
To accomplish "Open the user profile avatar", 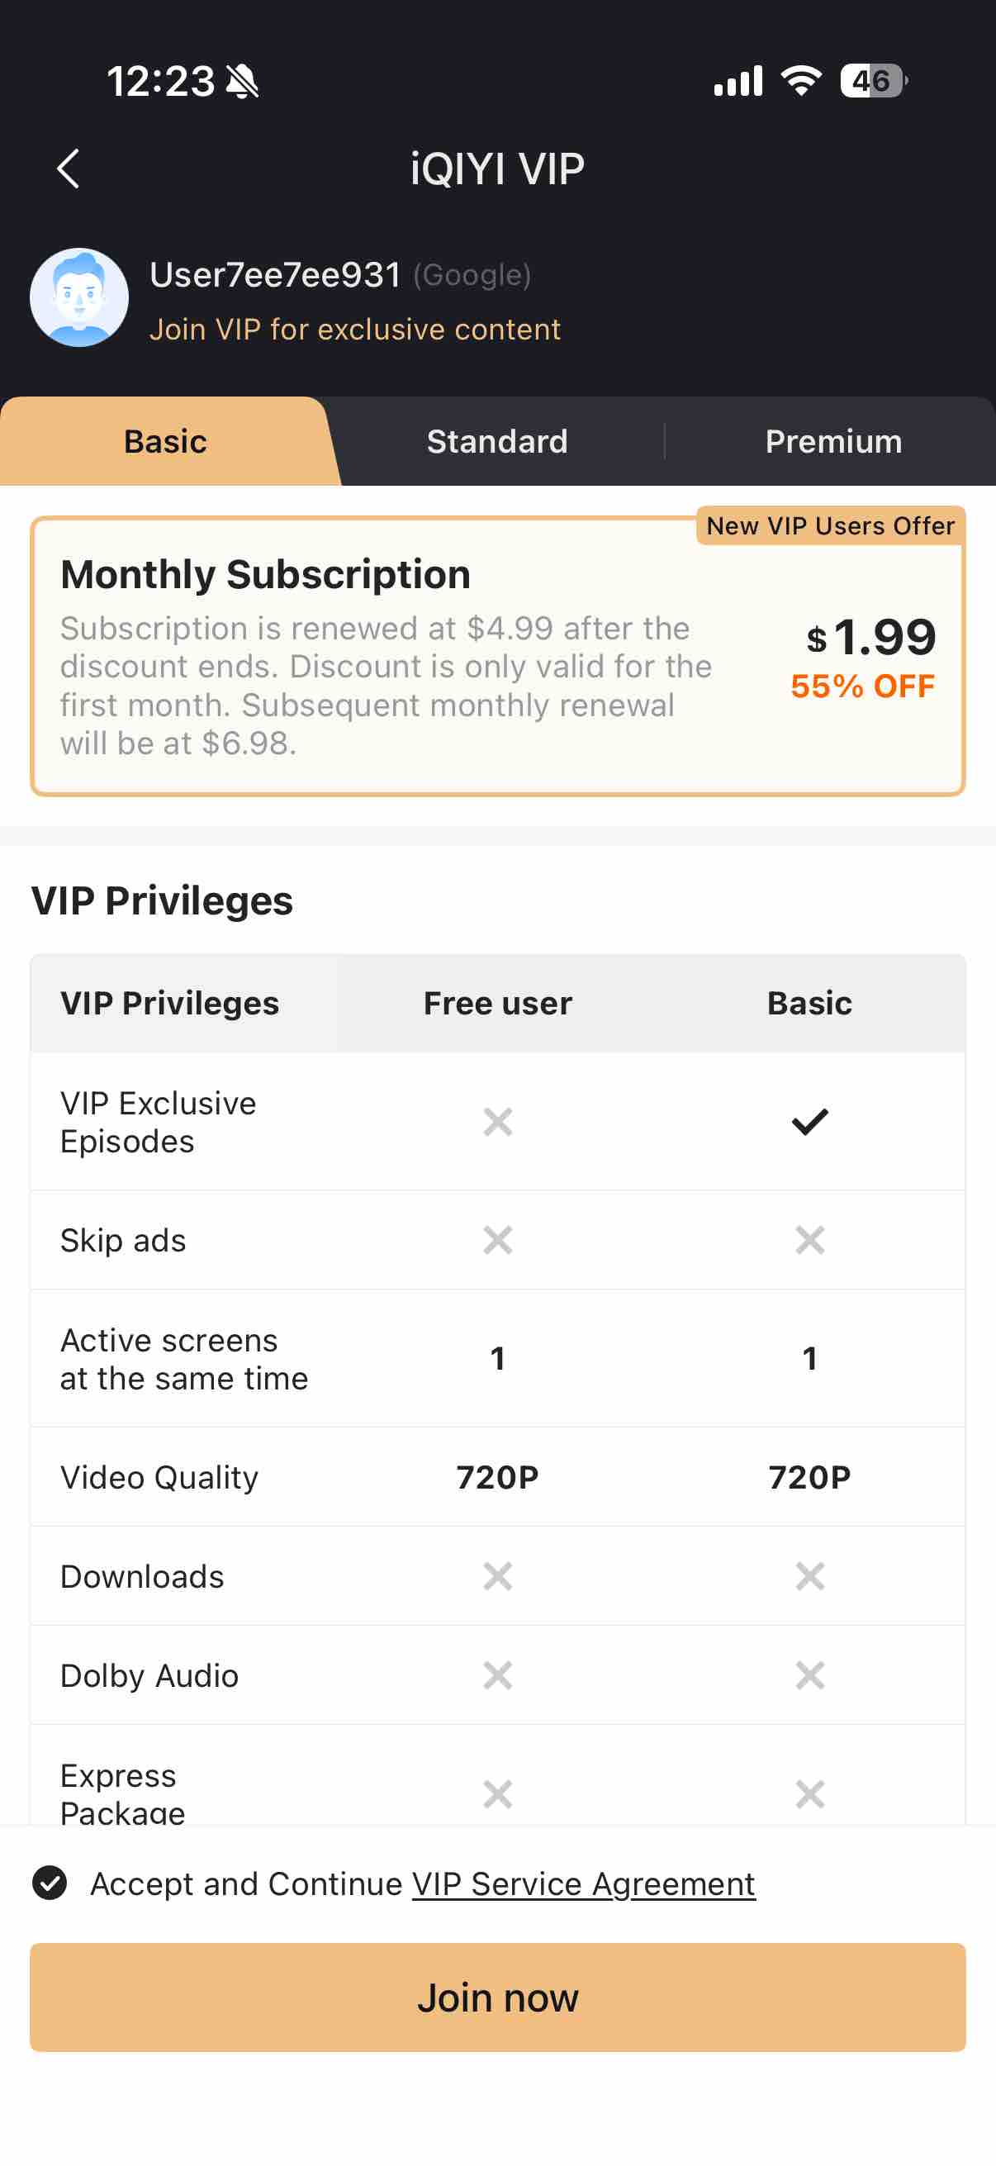I will (79, 297).
